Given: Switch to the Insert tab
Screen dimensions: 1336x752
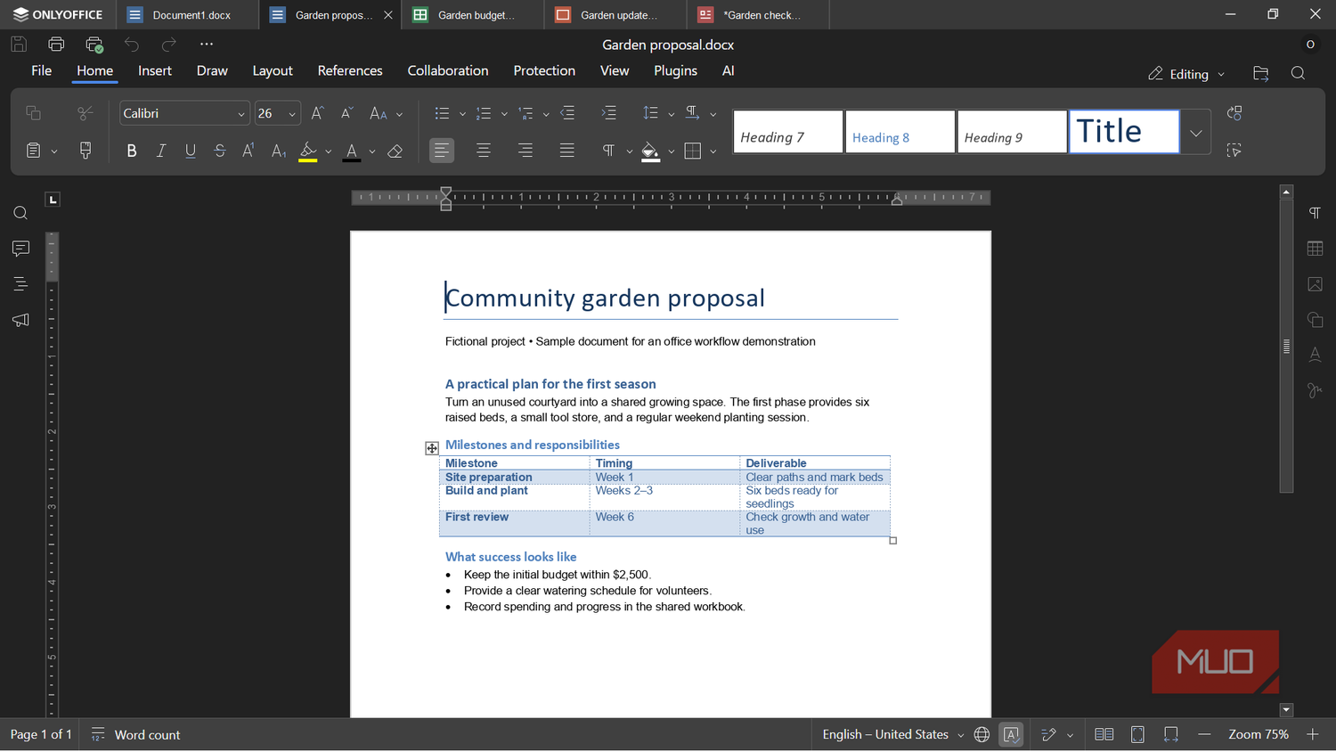Looking at the screenshot, I should (x=155, y=71).
